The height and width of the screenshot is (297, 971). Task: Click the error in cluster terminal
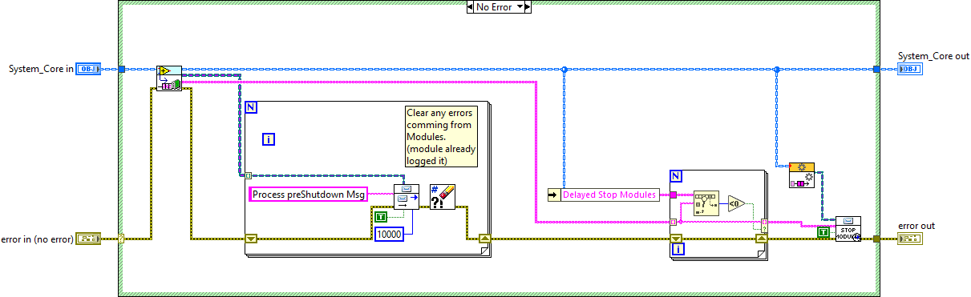(x=87, y=239)
